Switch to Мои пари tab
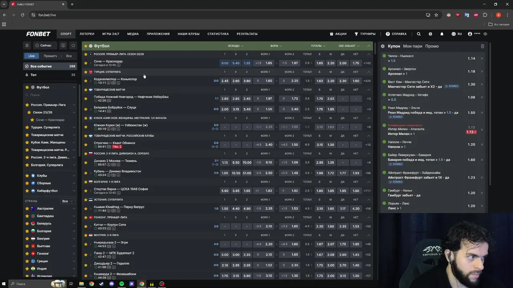This screenshot has height=288, width=513. tap(413, 46)
